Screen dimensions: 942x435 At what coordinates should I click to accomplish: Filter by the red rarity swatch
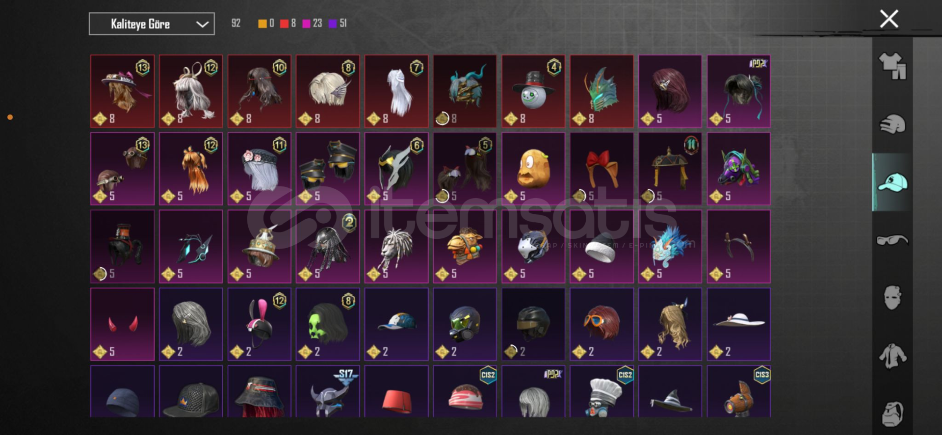(284, 23)
